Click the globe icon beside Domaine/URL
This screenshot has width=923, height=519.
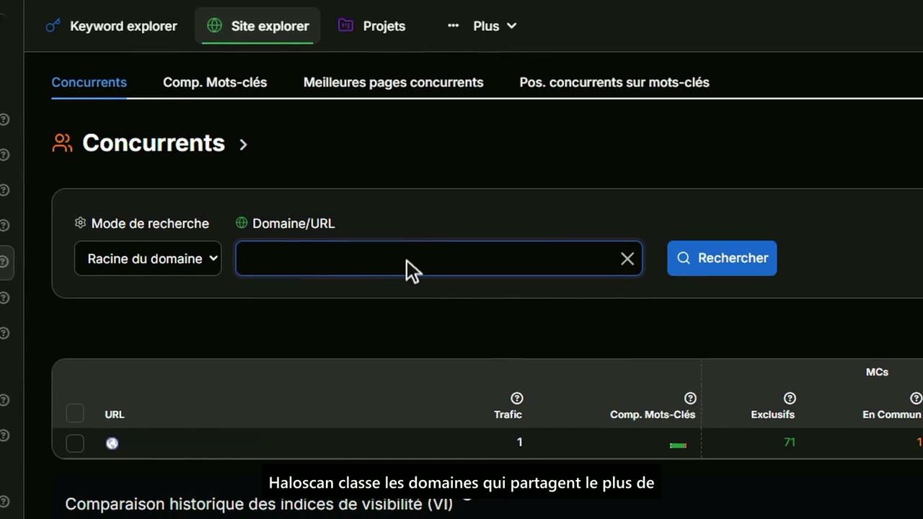(x=242, y=223)
